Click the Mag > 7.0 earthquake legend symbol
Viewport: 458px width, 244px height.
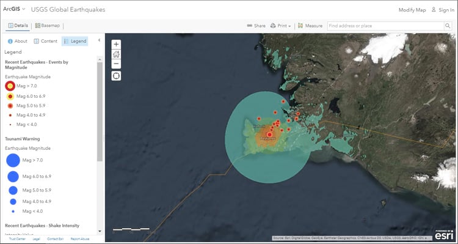(x=10, y=86)
